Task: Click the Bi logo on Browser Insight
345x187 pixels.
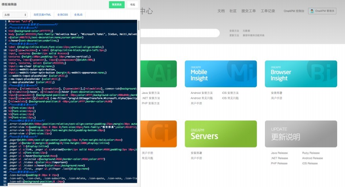Action: tap(323, 72)
